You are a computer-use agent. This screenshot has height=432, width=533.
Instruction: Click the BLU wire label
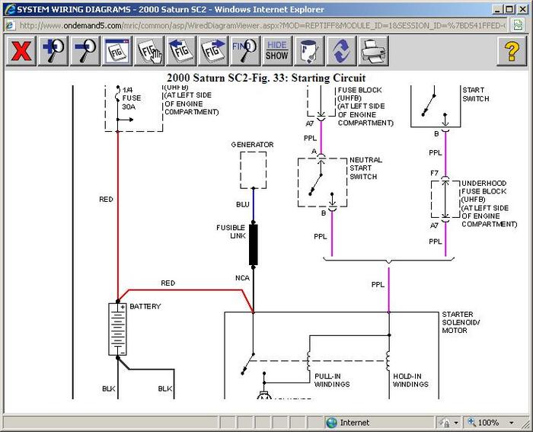click(x=243, y=204)
